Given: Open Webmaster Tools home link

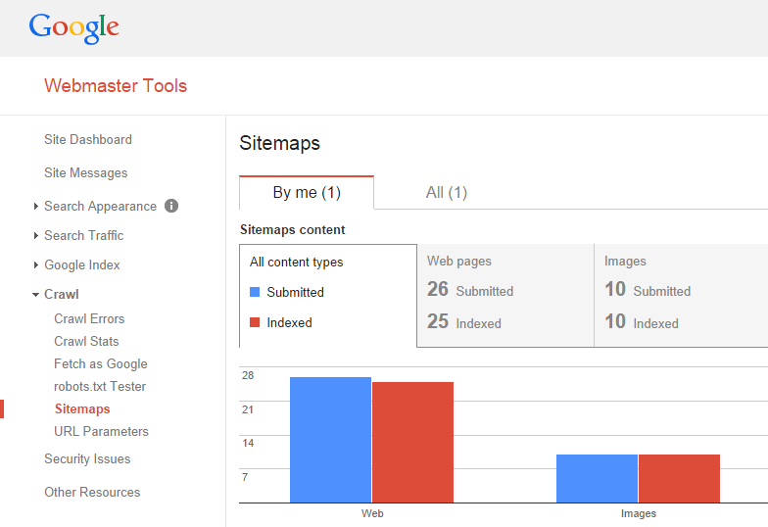Looking at the screenshot, I should tap(116, 86).
